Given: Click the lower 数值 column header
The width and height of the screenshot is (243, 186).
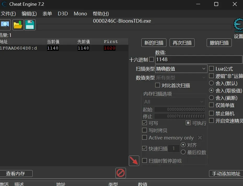Looking at the screenshot, I should click(x=190, y=184).
